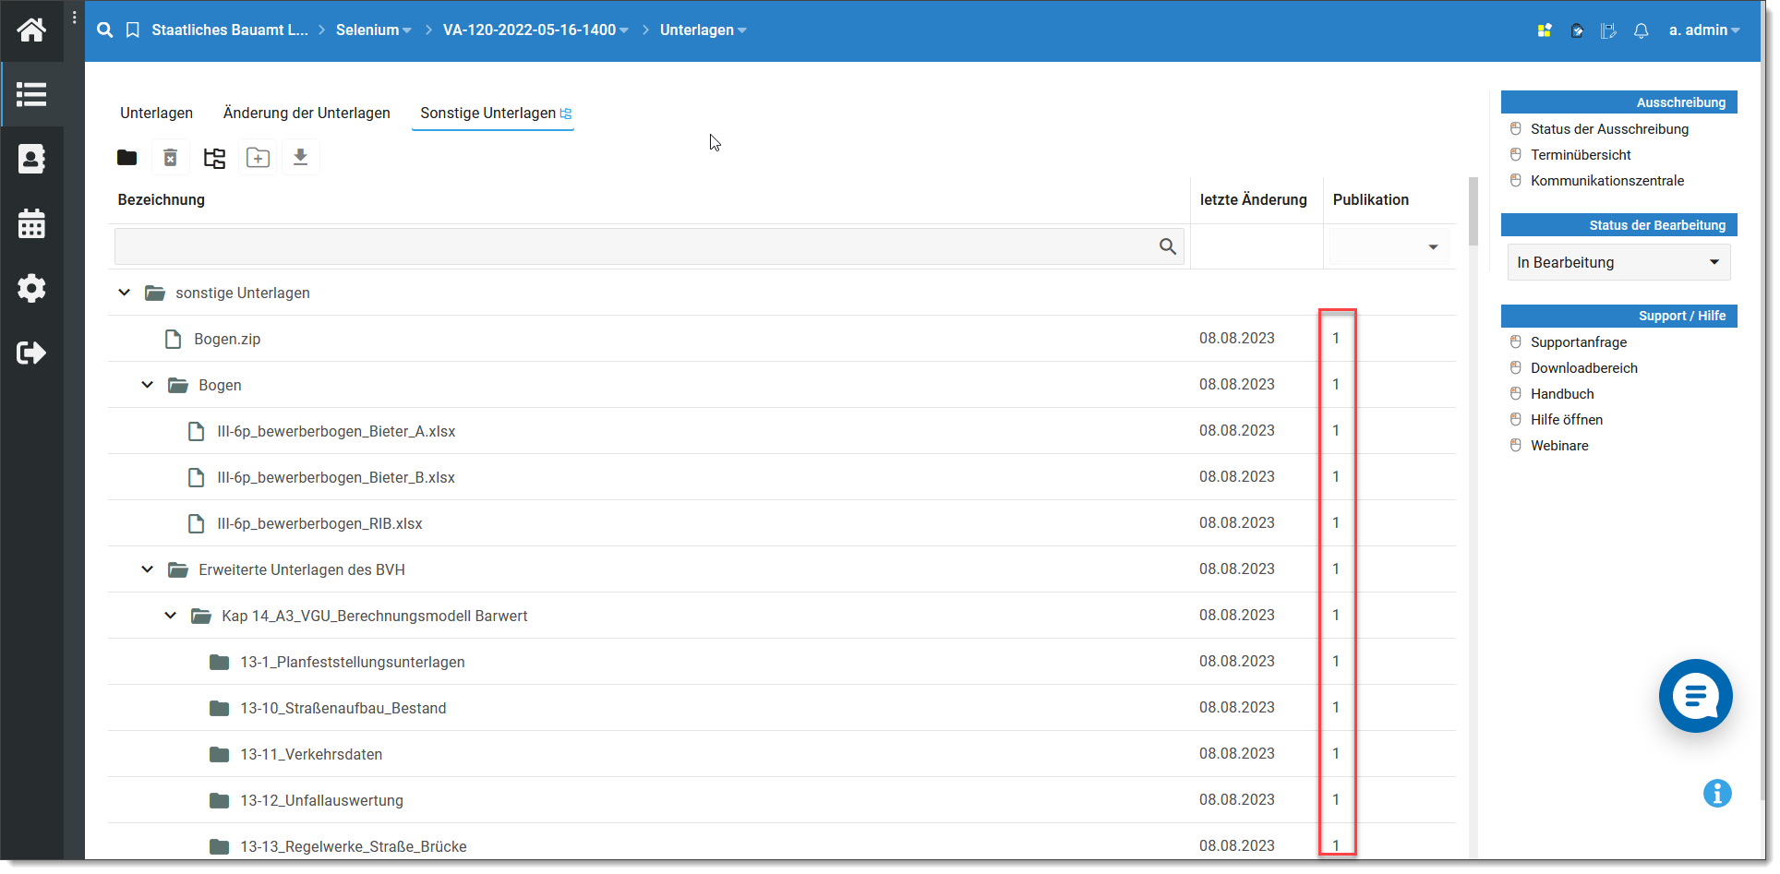Click the logout arrow sidebar icon
The width and height of the screenshot is (1780, 874).
tap(31, 353)
